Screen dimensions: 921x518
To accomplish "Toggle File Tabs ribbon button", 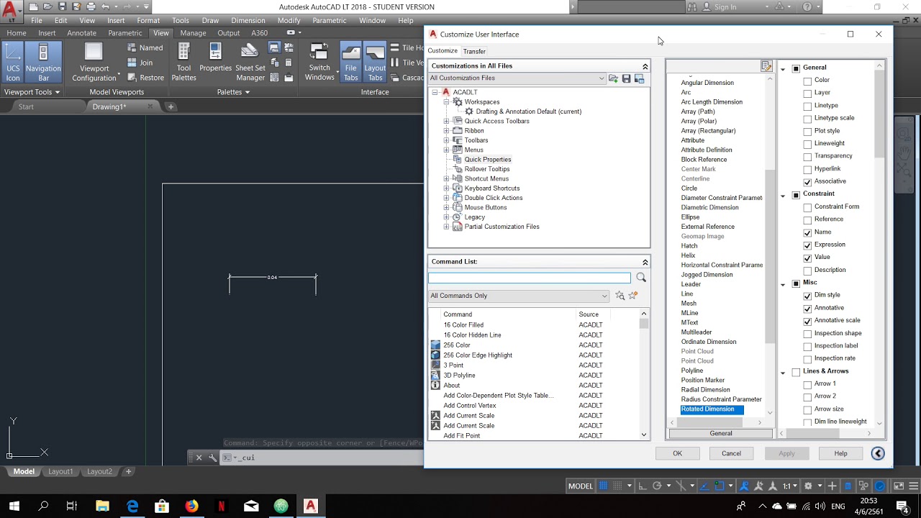I will 350,63.
